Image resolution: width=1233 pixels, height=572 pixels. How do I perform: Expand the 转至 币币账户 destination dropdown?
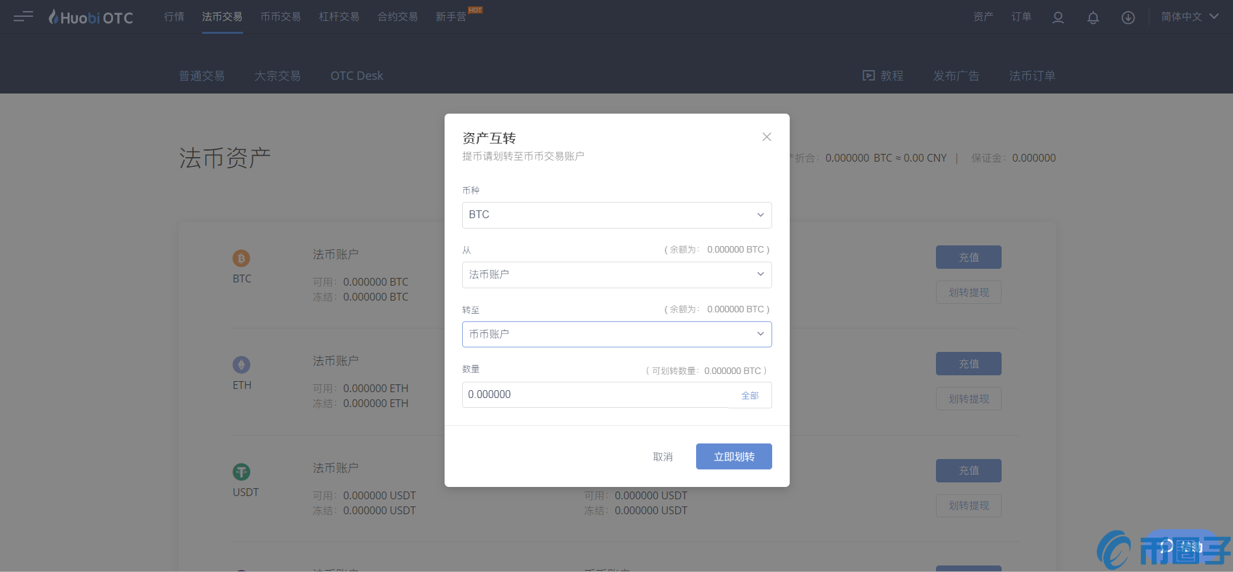616,334
